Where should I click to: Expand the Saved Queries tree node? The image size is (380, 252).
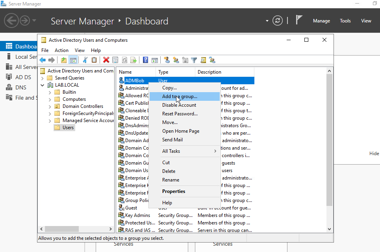(x=43, y=78)
